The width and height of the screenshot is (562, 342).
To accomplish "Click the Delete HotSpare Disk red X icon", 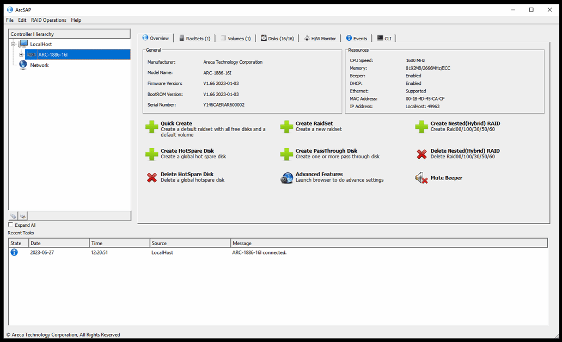I will (x=152, y=178).
